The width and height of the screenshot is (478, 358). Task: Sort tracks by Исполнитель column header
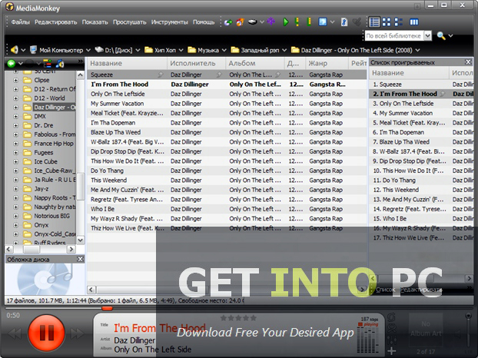point(196,63)
